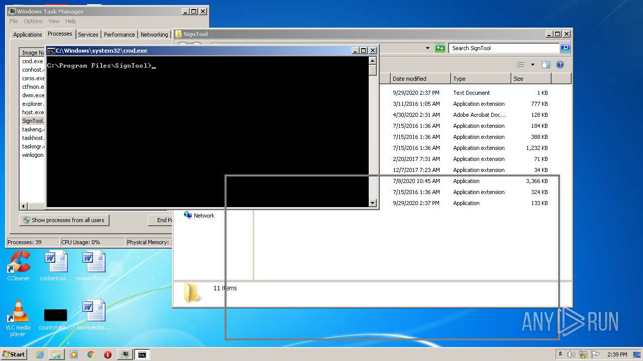This screenshot has height=361, width=643.
Task: Click the 12/7/2017 7:23 AM date cell
Action: click(416, 170)
